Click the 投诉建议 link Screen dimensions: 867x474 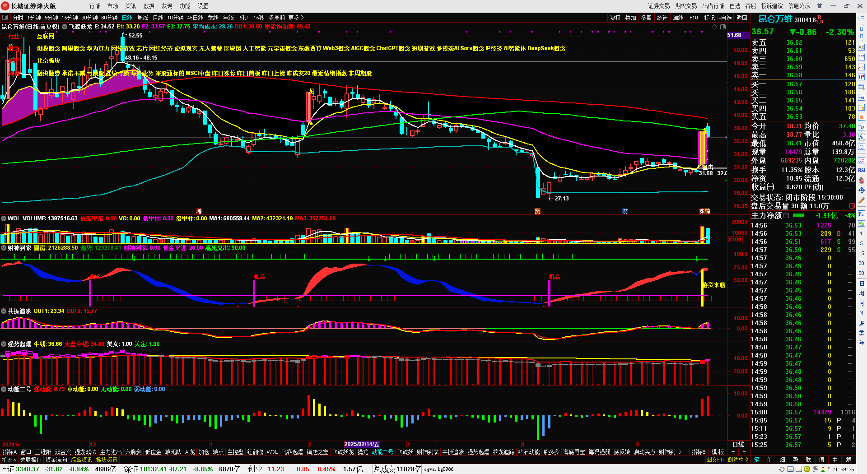coord(772,6)
